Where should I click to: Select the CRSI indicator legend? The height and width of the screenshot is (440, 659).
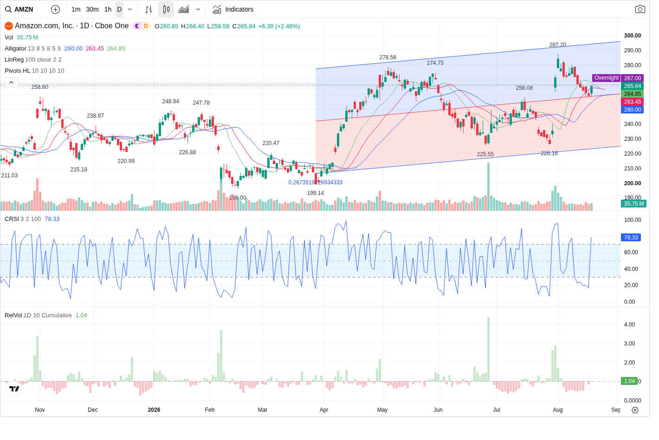12,219
